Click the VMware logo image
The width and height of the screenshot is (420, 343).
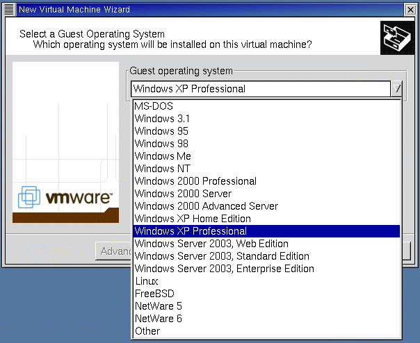point(65,142)
